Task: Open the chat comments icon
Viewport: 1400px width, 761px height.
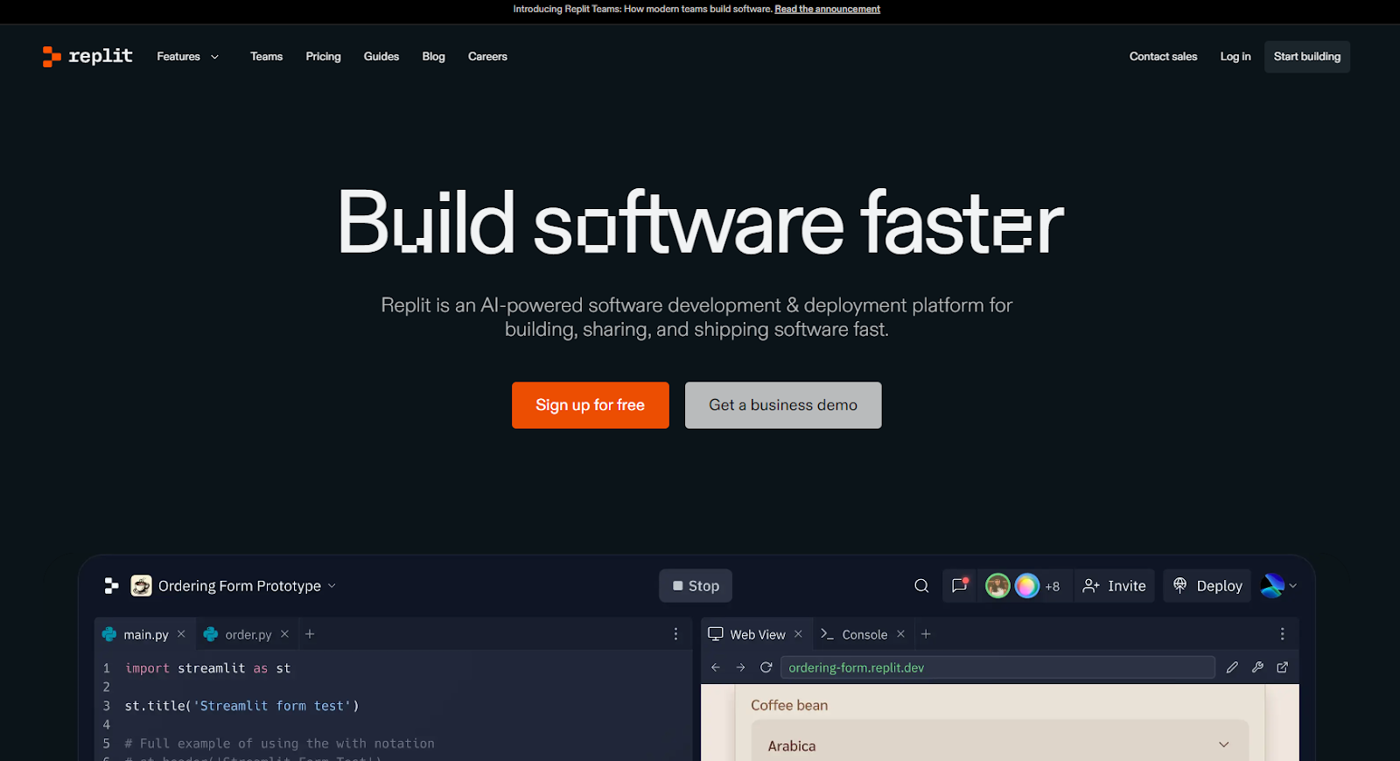Action: (x=960, y=585)
